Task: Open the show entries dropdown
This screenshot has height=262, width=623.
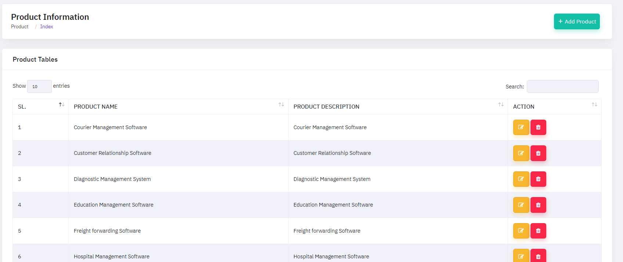Action: pos(39,87)
